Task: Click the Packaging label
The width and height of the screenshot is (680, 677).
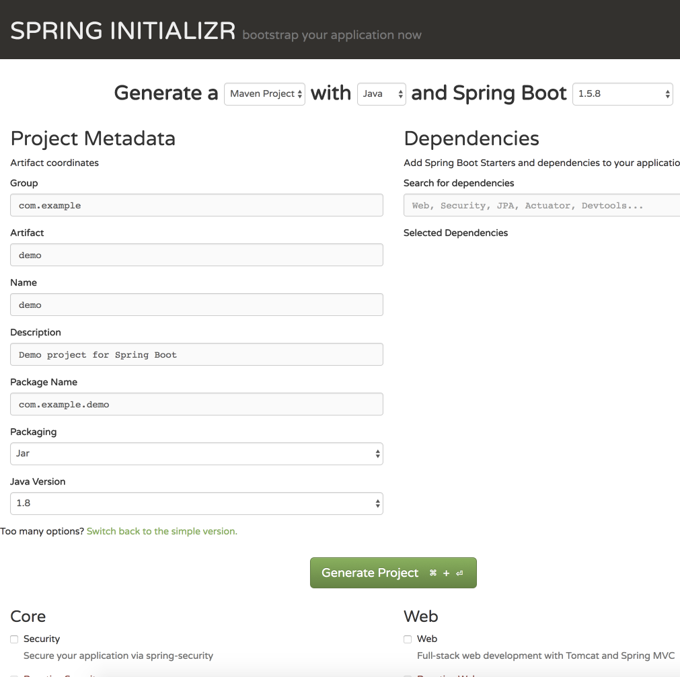Action: (34, 432)
